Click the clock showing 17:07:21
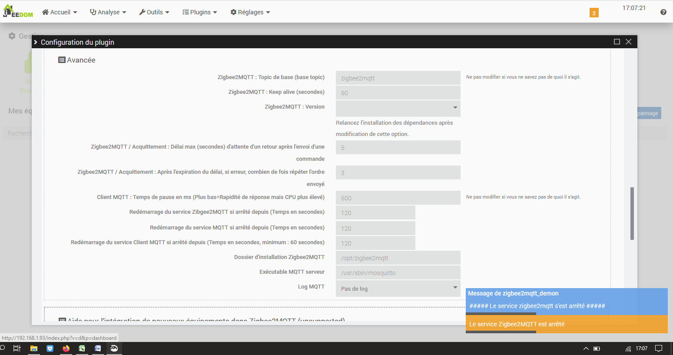The height and width of the screenshot is (355, 673). [634, 8]
